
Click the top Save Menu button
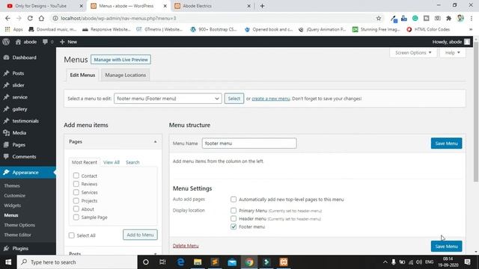pyautogui.click(x=446, y=143)
